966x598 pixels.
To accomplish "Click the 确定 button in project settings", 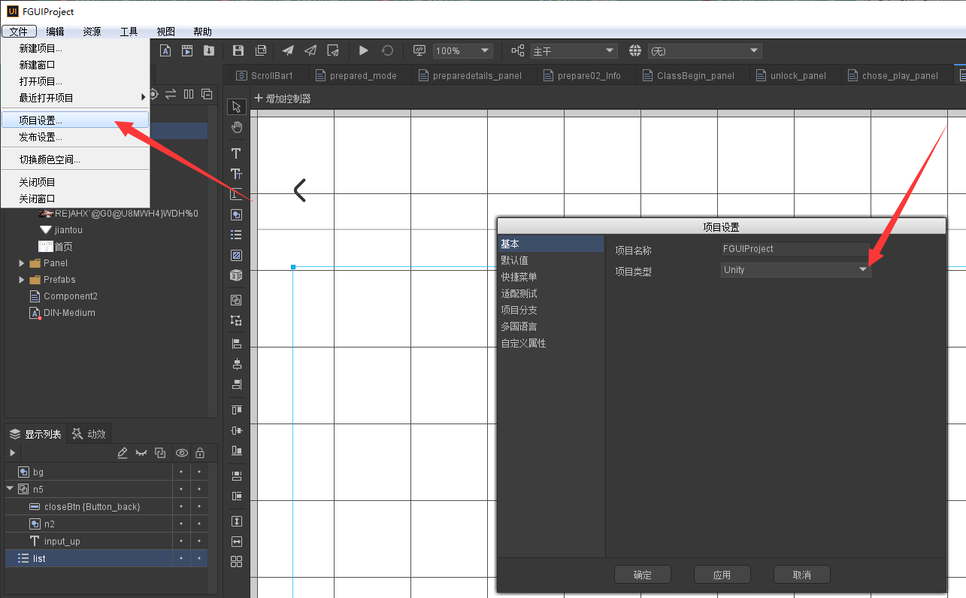I will [642, 574].
